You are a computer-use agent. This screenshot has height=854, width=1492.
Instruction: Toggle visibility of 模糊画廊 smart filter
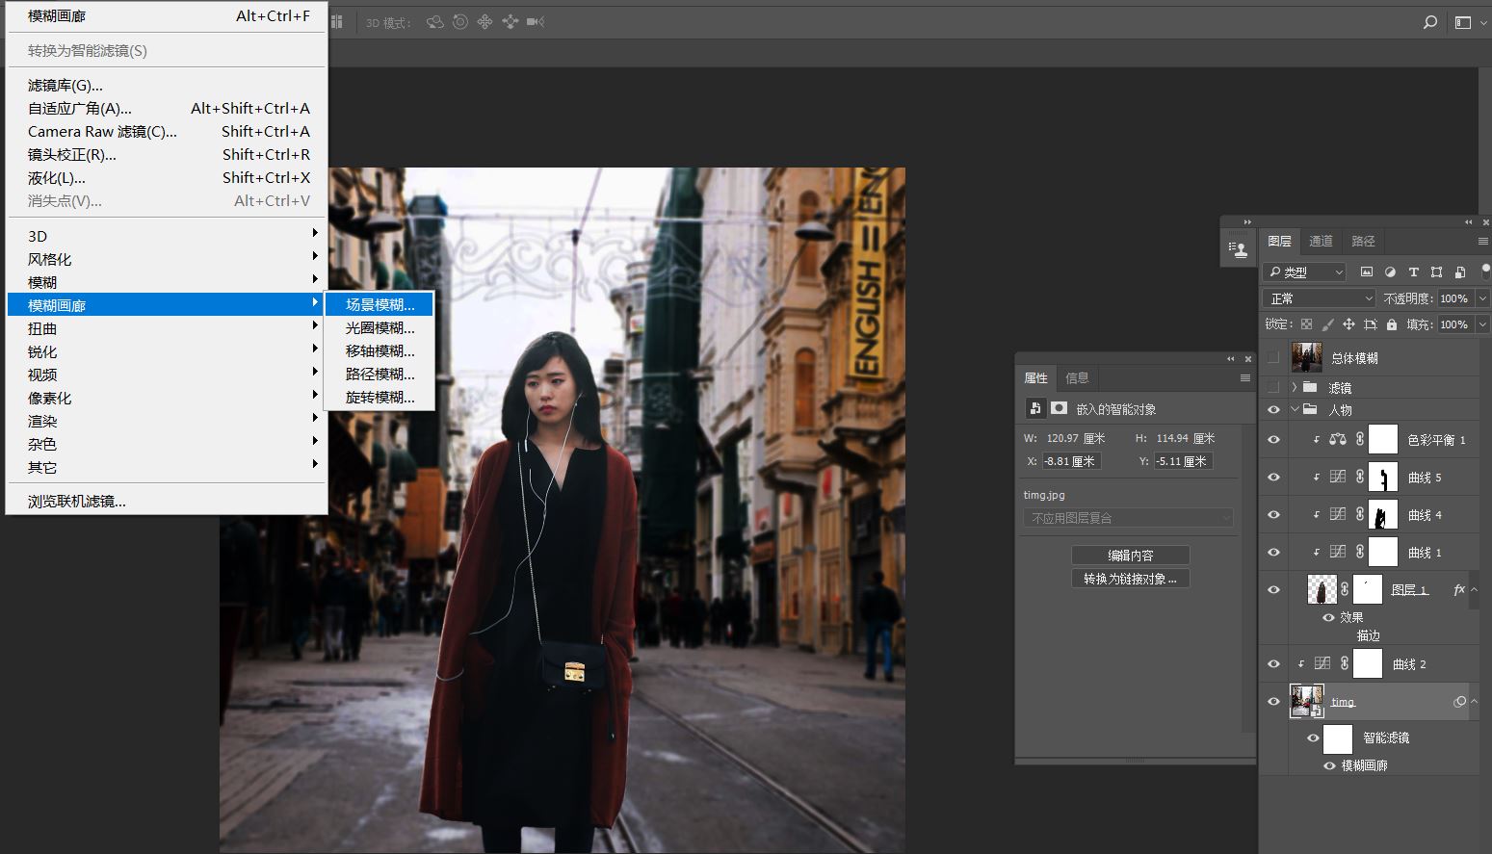click(1329, 765)
